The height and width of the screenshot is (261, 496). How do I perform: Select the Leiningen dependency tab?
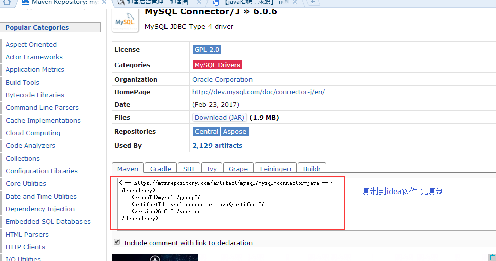(x=275, y=169)
